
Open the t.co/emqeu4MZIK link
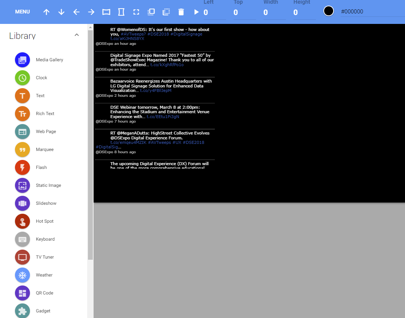[128, 142]
